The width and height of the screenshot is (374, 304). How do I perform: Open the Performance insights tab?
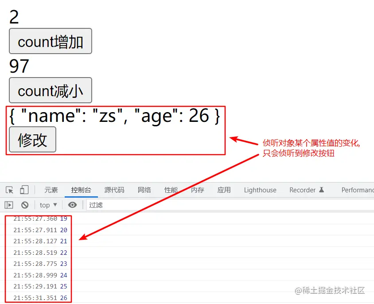tap(358, 190)
